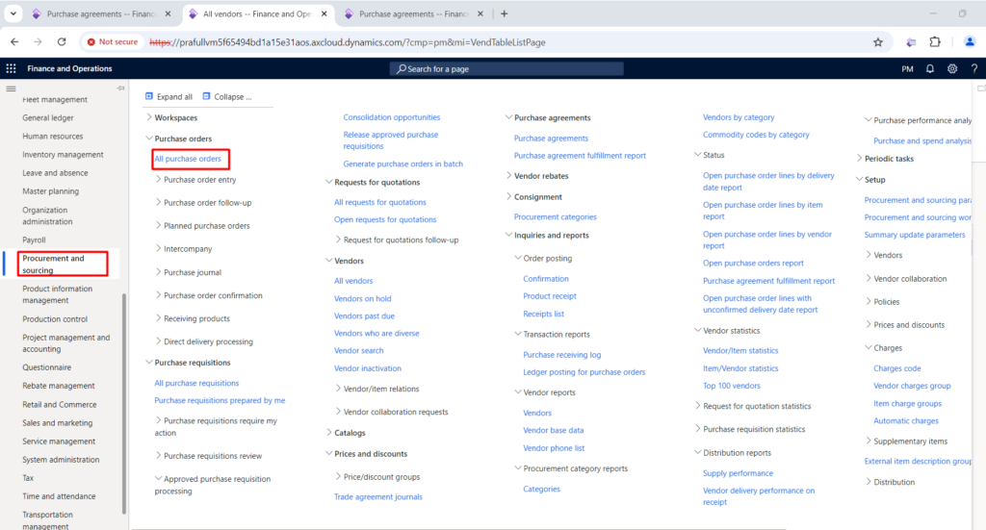Select Sales and marketing module
The height and width of the screenshot is (530, 986).
pyautogui.click(x=57, y=423)
